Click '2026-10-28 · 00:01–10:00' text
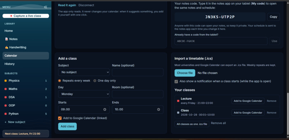 coord(198,115)
